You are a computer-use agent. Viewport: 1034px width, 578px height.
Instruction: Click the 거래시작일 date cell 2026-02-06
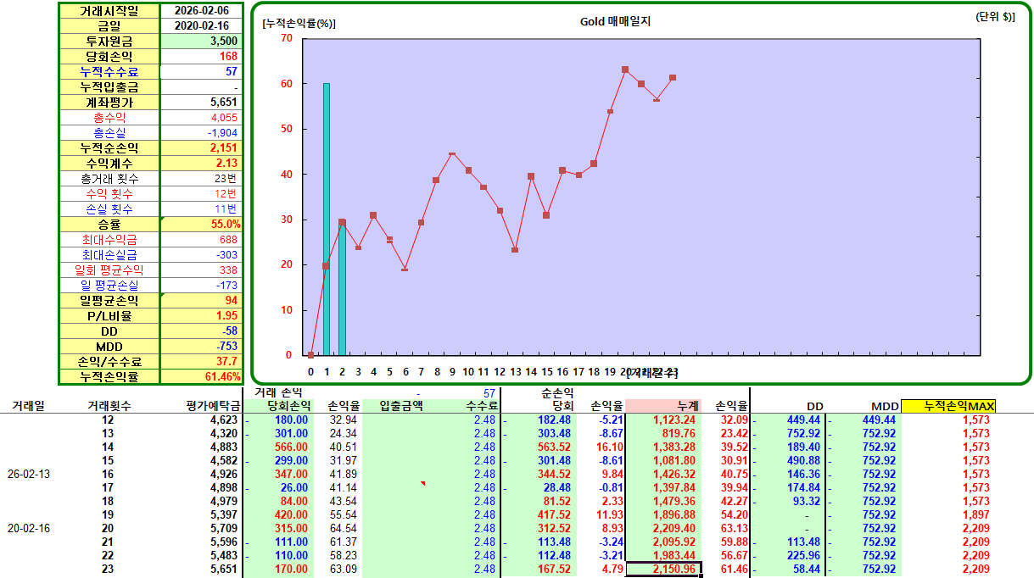[200, 10]
